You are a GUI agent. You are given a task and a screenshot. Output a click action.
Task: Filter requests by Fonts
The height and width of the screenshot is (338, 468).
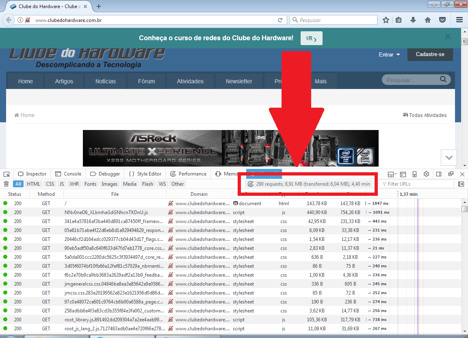[x=91, y=184]
